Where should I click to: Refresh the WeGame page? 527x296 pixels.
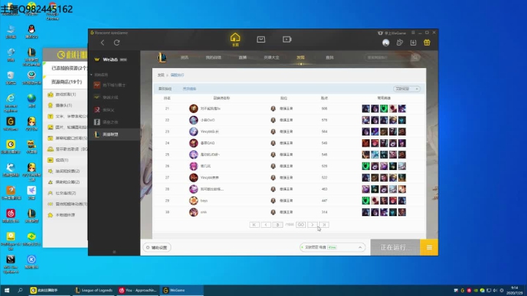tap(116, 42)
